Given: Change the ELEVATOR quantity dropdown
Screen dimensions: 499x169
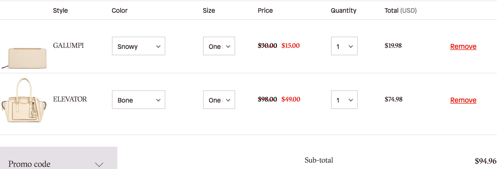Looking at the screenshot, I should tap(344, 100).
